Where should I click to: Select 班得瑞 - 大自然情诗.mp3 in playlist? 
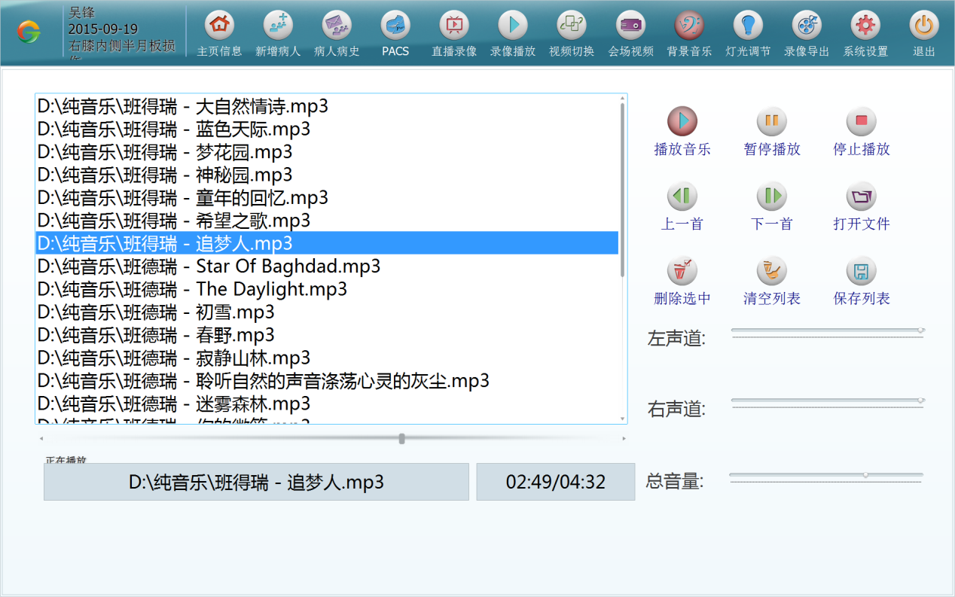click(327, 106)
